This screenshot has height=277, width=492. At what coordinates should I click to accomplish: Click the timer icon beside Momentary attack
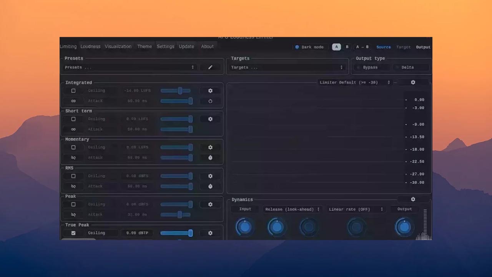coord(210,157)
